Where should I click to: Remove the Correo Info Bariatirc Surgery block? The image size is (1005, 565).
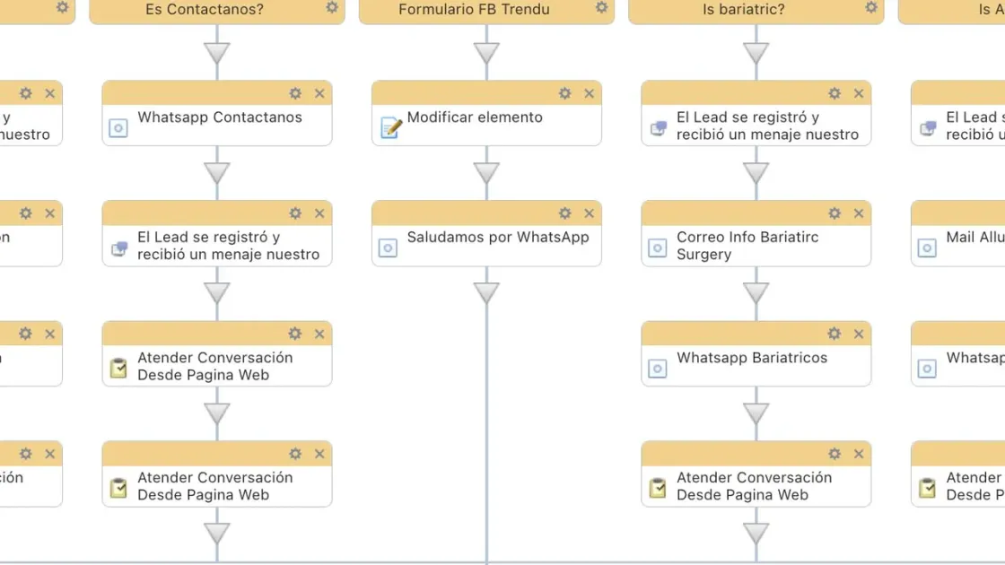tap(859, 213)
